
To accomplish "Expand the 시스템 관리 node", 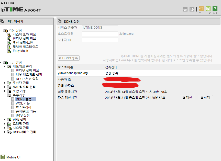I will (x=5, y=128).
